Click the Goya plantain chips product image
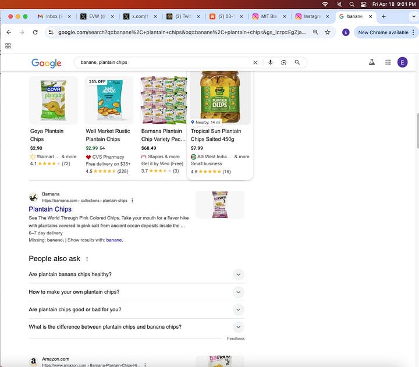The width and height of the screenshot is (419, 367). tap(53, 100)
